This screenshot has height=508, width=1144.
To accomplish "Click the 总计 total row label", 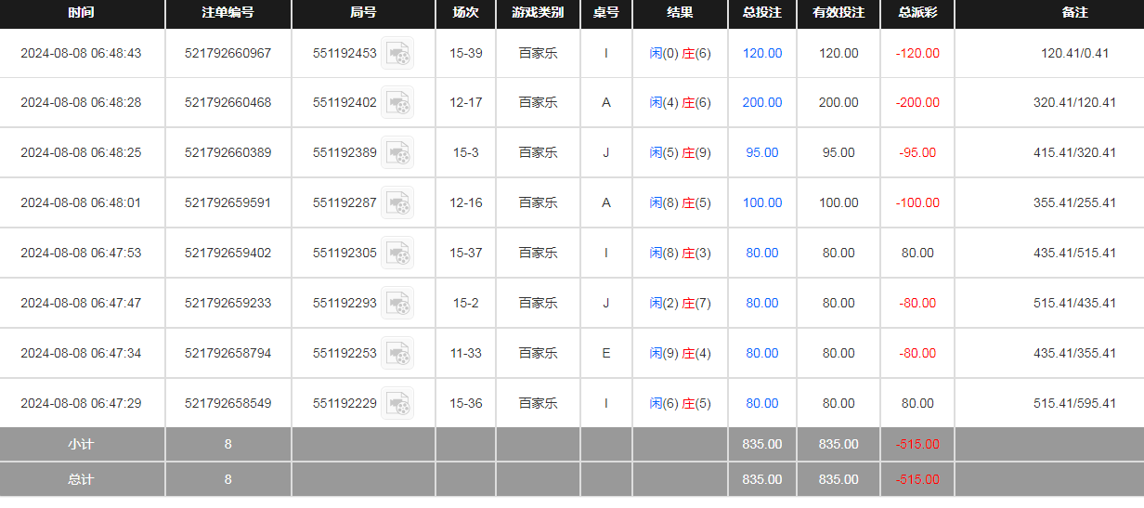I will 82,480.
